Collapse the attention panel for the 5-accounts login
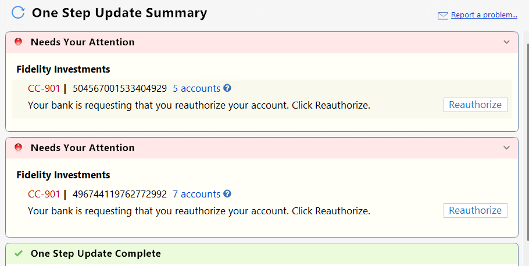529x266 pixels. coord(506,42)
